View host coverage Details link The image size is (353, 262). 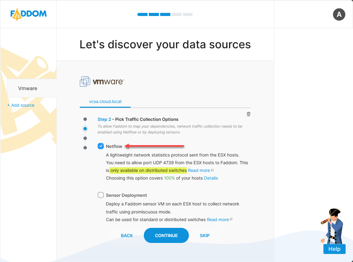point(211,178)
